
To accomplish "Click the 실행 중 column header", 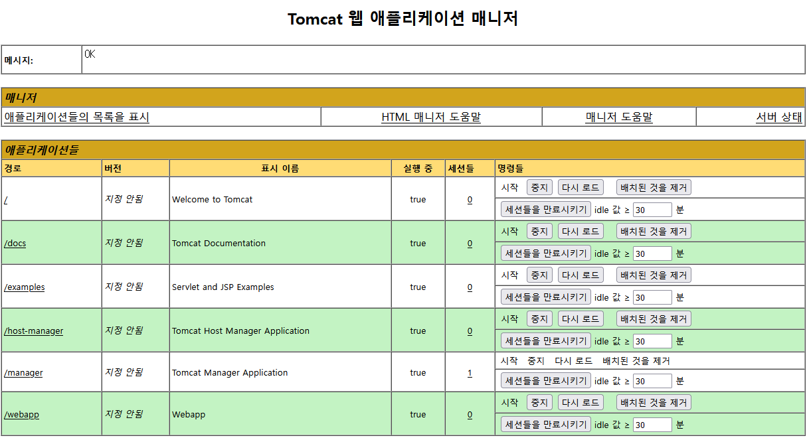I will (x=418, y=169).
